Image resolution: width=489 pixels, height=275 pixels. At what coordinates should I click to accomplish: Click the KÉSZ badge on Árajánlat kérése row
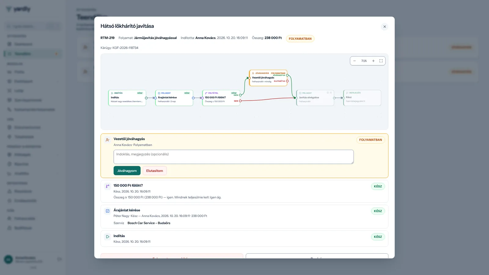point(378,211)
